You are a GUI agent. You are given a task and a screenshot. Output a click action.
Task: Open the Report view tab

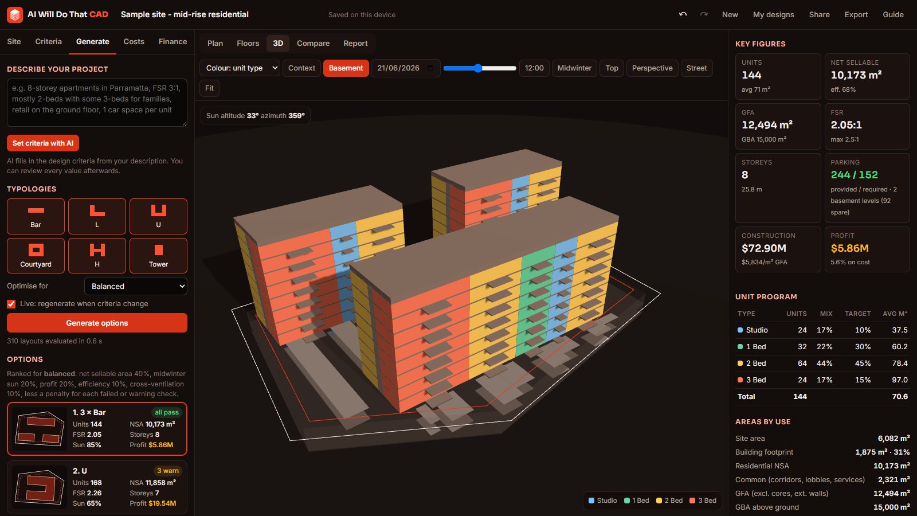coord(355,44)
